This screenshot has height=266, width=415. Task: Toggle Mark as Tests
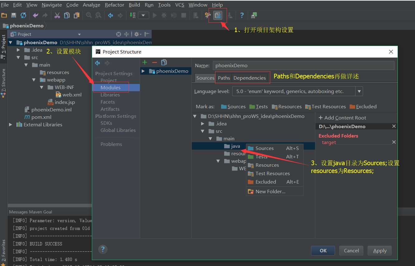pyautogui.click(x=258, y=107)
